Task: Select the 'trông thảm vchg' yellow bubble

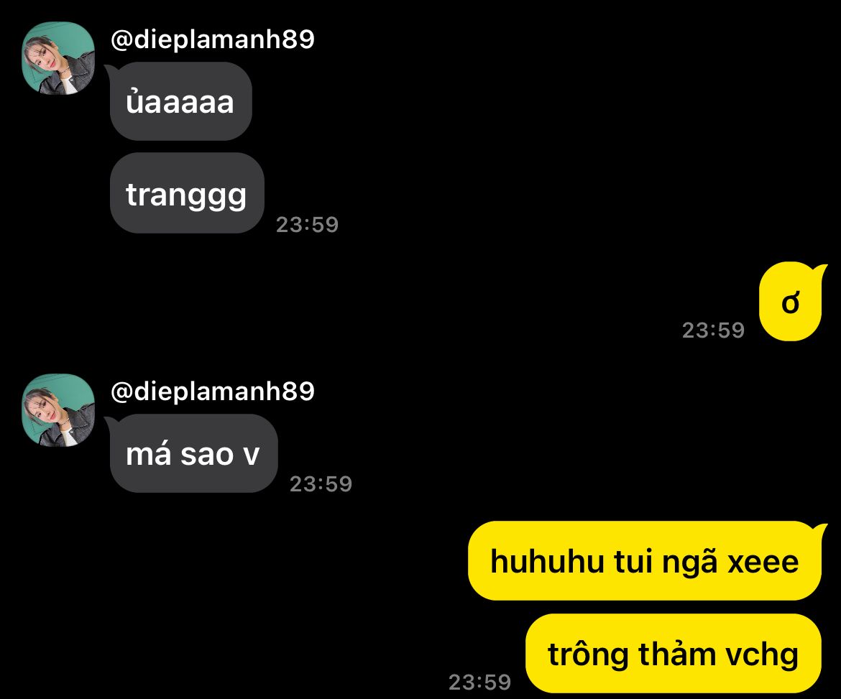Action: click(x=674, y=654)
